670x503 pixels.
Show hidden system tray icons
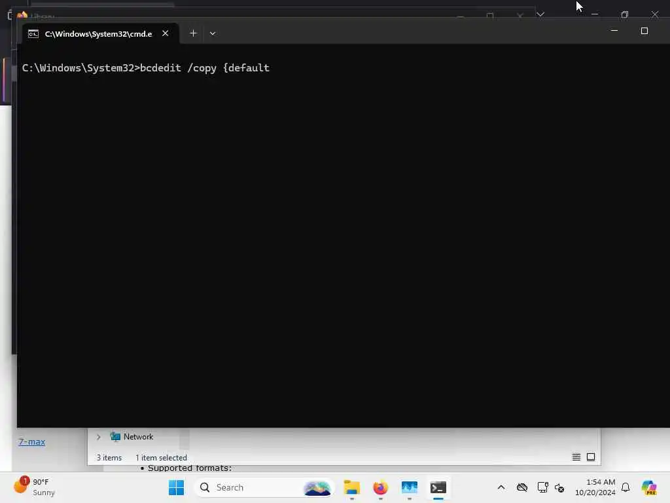501,487
